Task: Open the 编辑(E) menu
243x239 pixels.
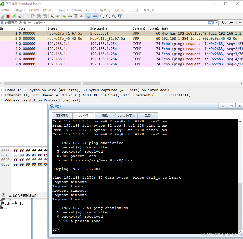Action: pos(20,10)
